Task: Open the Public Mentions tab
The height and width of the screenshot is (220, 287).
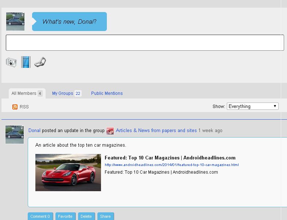Action: [x=107, y=93]
